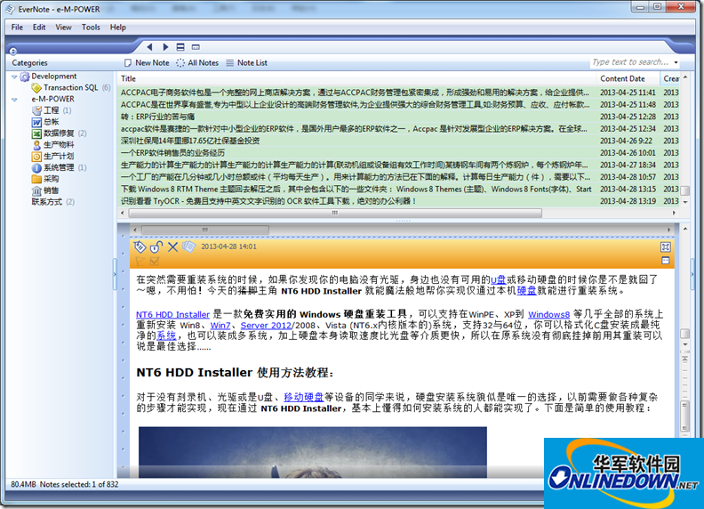Viewport: 704px width, 509px height.
Task: Click the note list vertical scrollbar down arrow
Action: [x=685, y=202]
